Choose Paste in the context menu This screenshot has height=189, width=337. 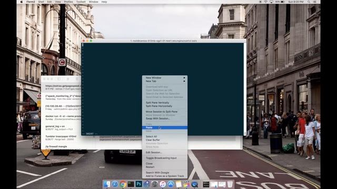click(x=165, y=128)
